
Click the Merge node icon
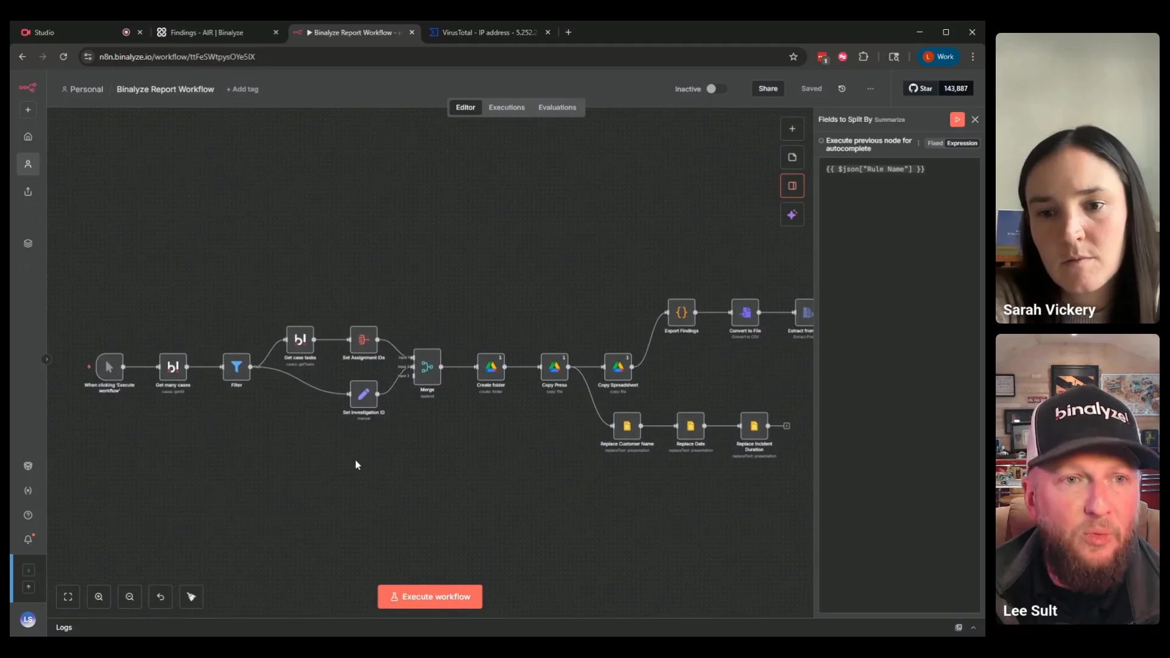(427, 367)
